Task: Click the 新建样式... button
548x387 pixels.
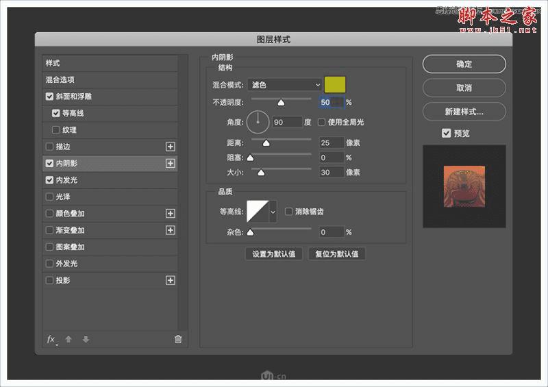Action: [x=464, y=112]
